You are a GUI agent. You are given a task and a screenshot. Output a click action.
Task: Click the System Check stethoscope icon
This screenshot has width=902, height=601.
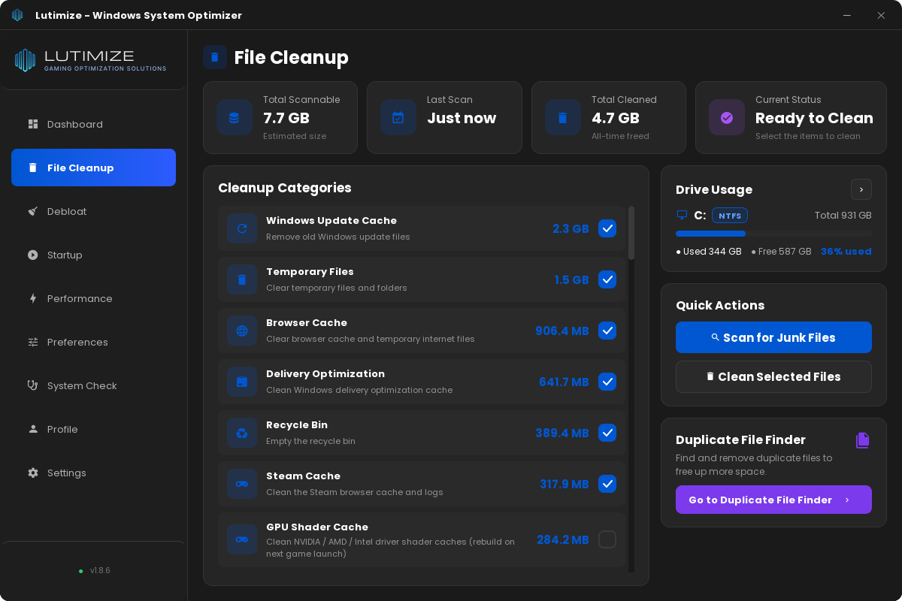tap(33, 385)
